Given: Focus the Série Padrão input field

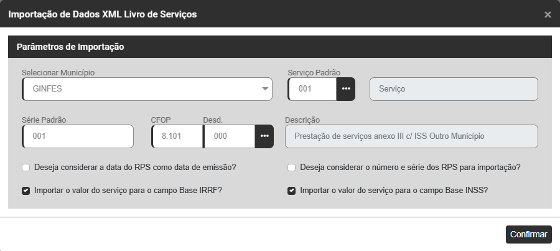Looking at the screenshot, I should 78,136.
